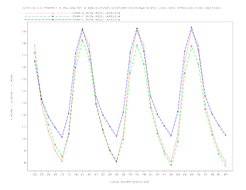
Task: Click x-axis tick label 57
Action: coord(164,174)
